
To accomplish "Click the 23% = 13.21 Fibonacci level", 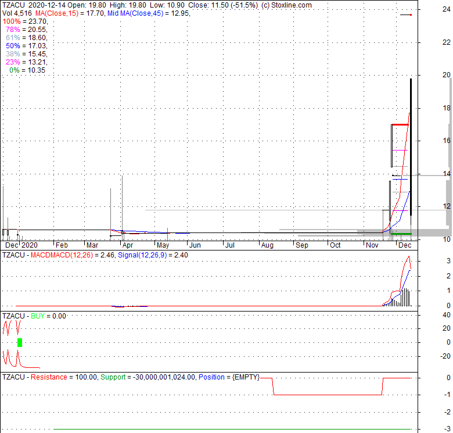I will click(x=27, y=62).
